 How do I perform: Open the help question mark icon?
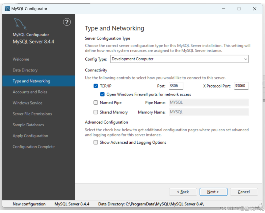67,22
